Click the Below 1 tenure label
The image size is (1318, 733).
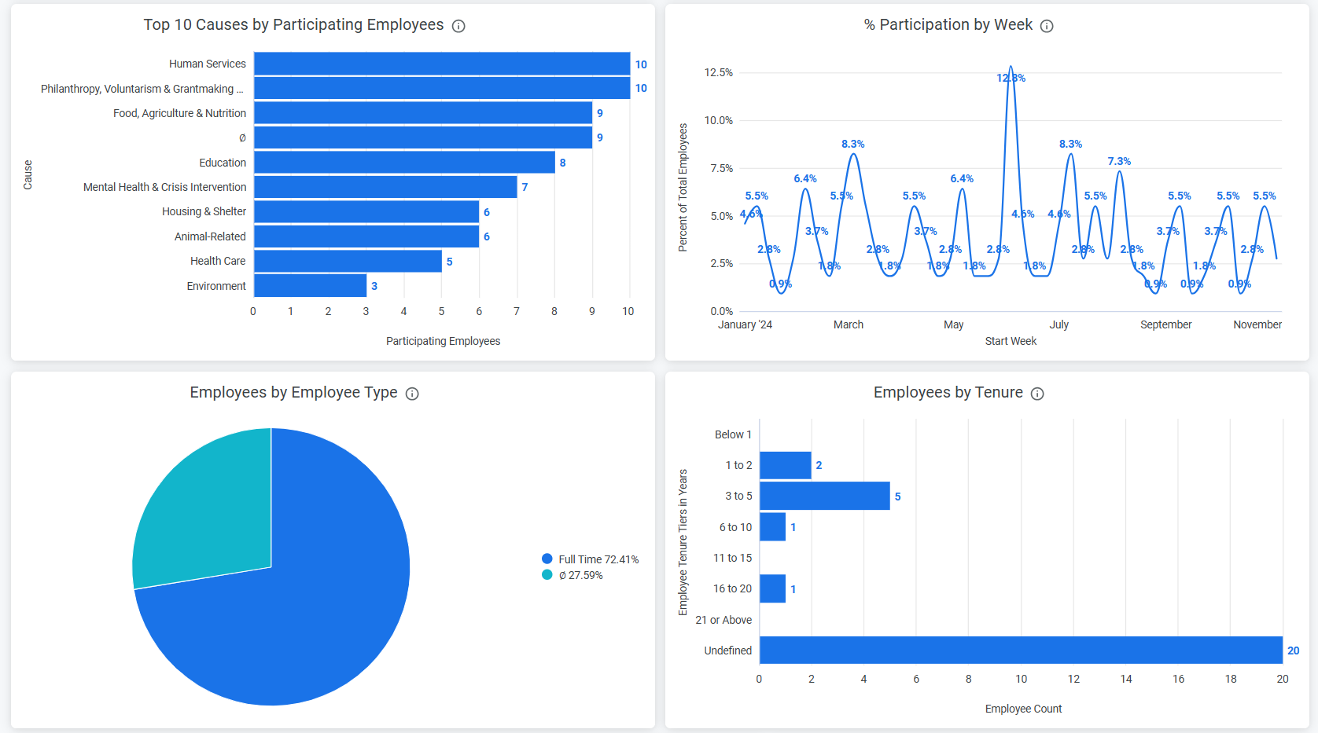tap(733, 434)
